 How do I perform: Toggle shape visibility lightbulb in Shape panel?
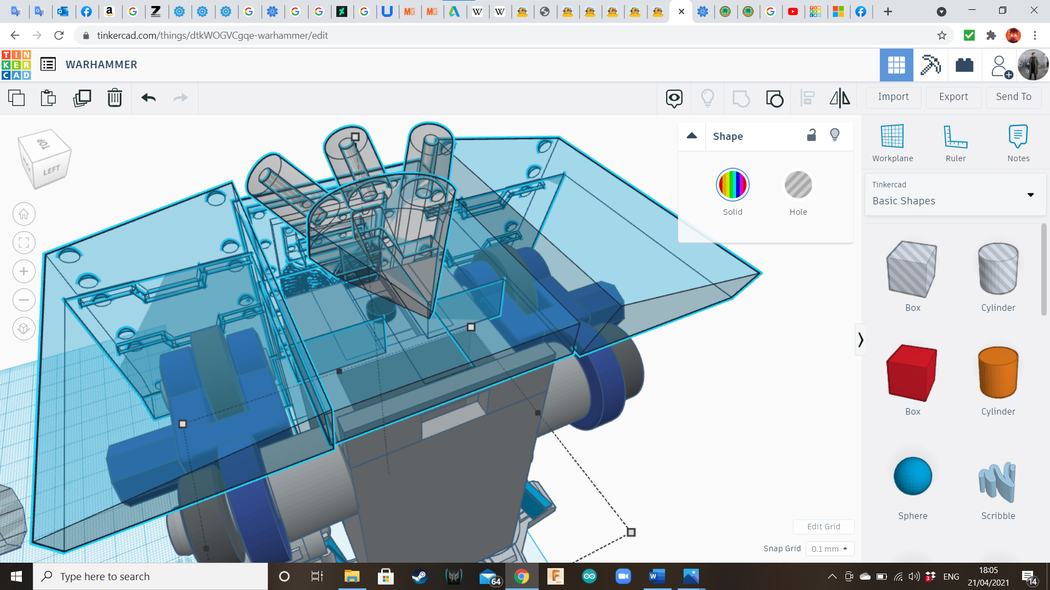(835, 135)
